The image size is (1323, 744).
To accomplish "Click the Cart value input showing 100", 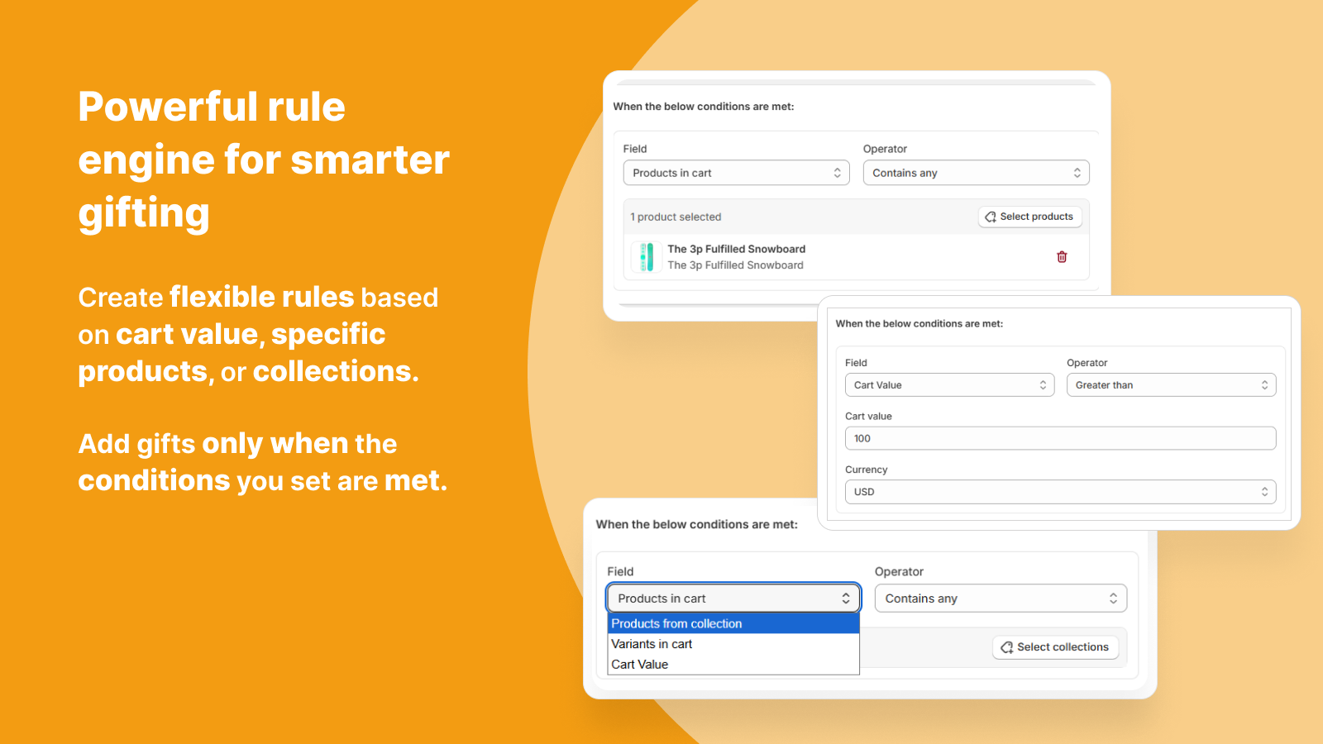I will (x=1060, y=438).
